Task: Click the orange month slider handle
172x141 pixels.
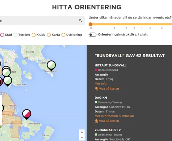Action: [91, 24]
